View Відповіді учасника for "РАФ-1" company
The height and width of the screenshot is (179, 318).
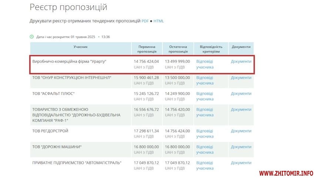pyautogui.click(x=205, y=112)
